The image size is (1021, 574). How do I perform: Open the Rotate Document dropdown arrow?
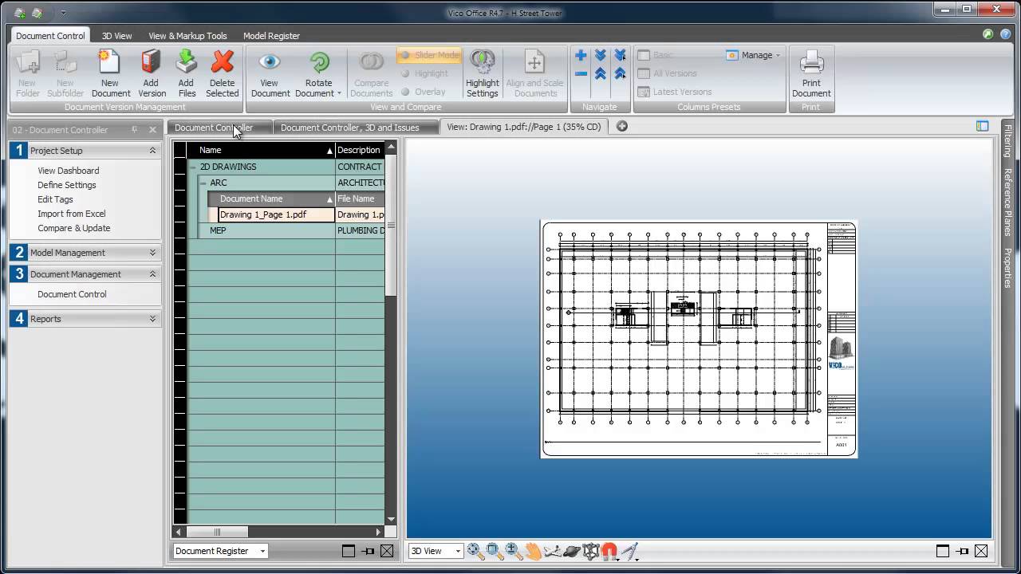point(339,94)
